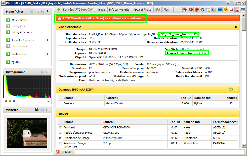
Task: Click the Gérard Tayeb creator value
Action: (114, 103)
